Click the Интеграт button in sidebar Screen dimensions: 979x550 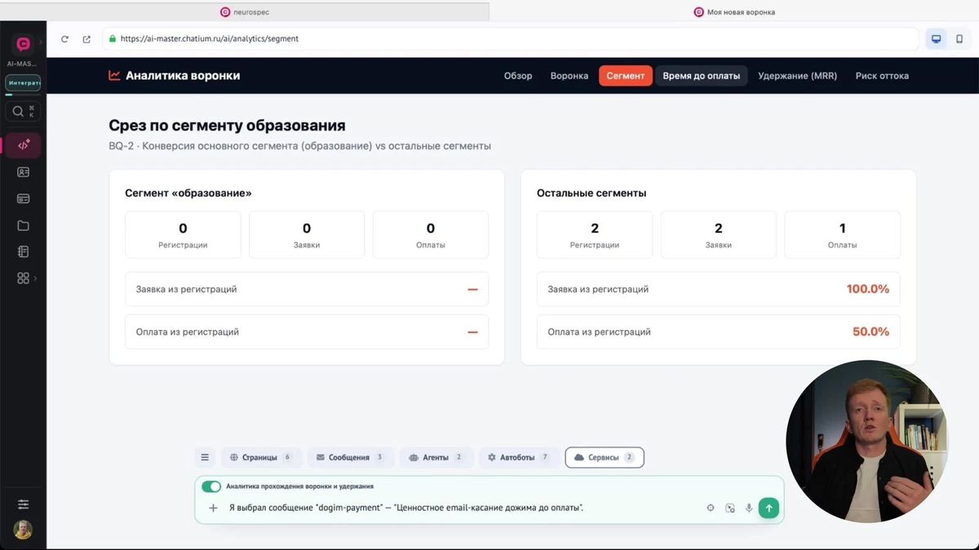pyautogui.click(x=23, y=83)
